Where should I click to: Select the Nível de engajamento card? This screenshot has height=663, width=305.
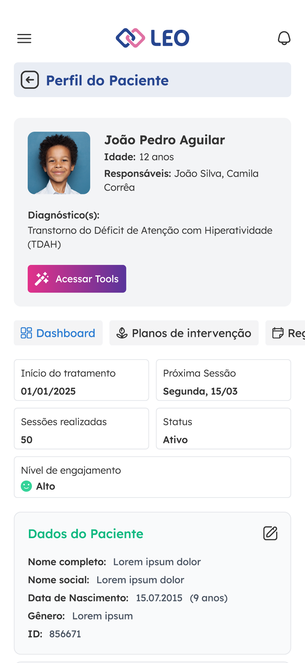pyautogui.click(x=152, y=477)
